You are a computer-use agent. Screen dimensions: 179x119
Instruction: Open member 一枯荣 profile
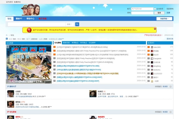[156, 81]
